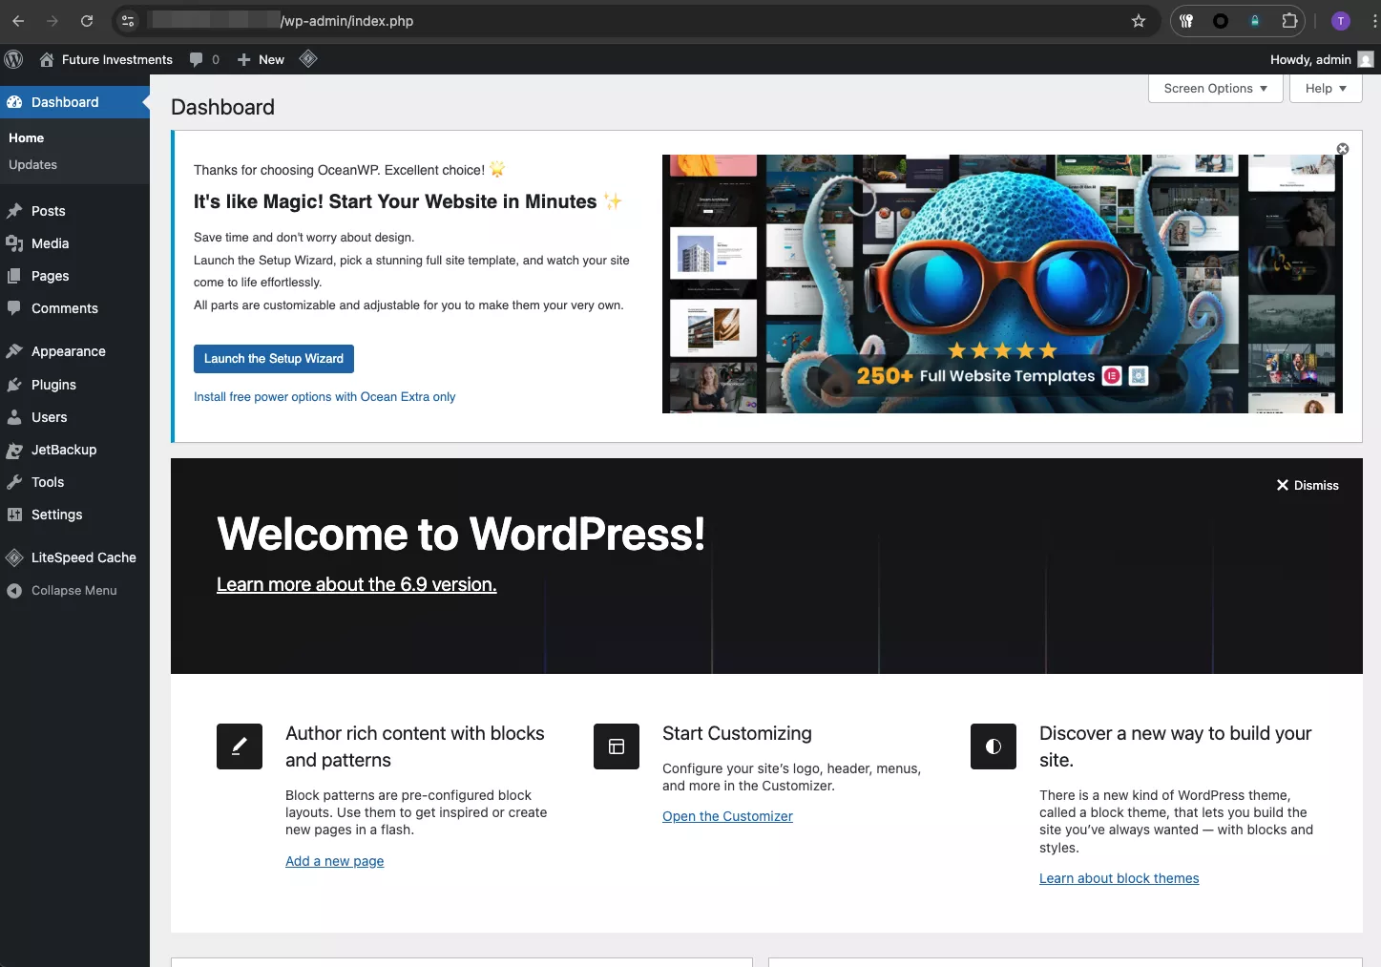Open the Comments section from sidebar

[62, 308]
